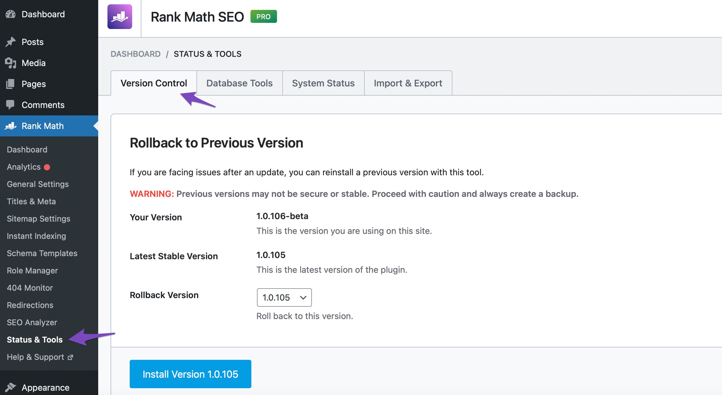
Task: Click the Latest Stable Version label
Action: tap(174, 256)
